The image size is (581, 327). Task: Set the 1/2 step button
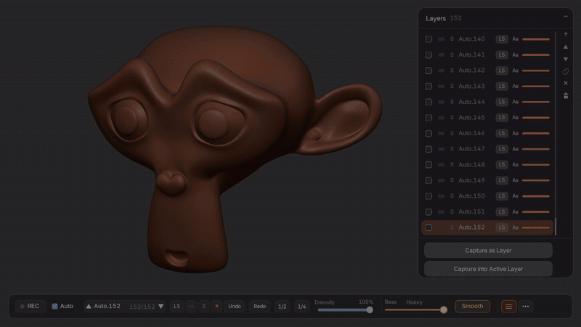click(283, 306)
